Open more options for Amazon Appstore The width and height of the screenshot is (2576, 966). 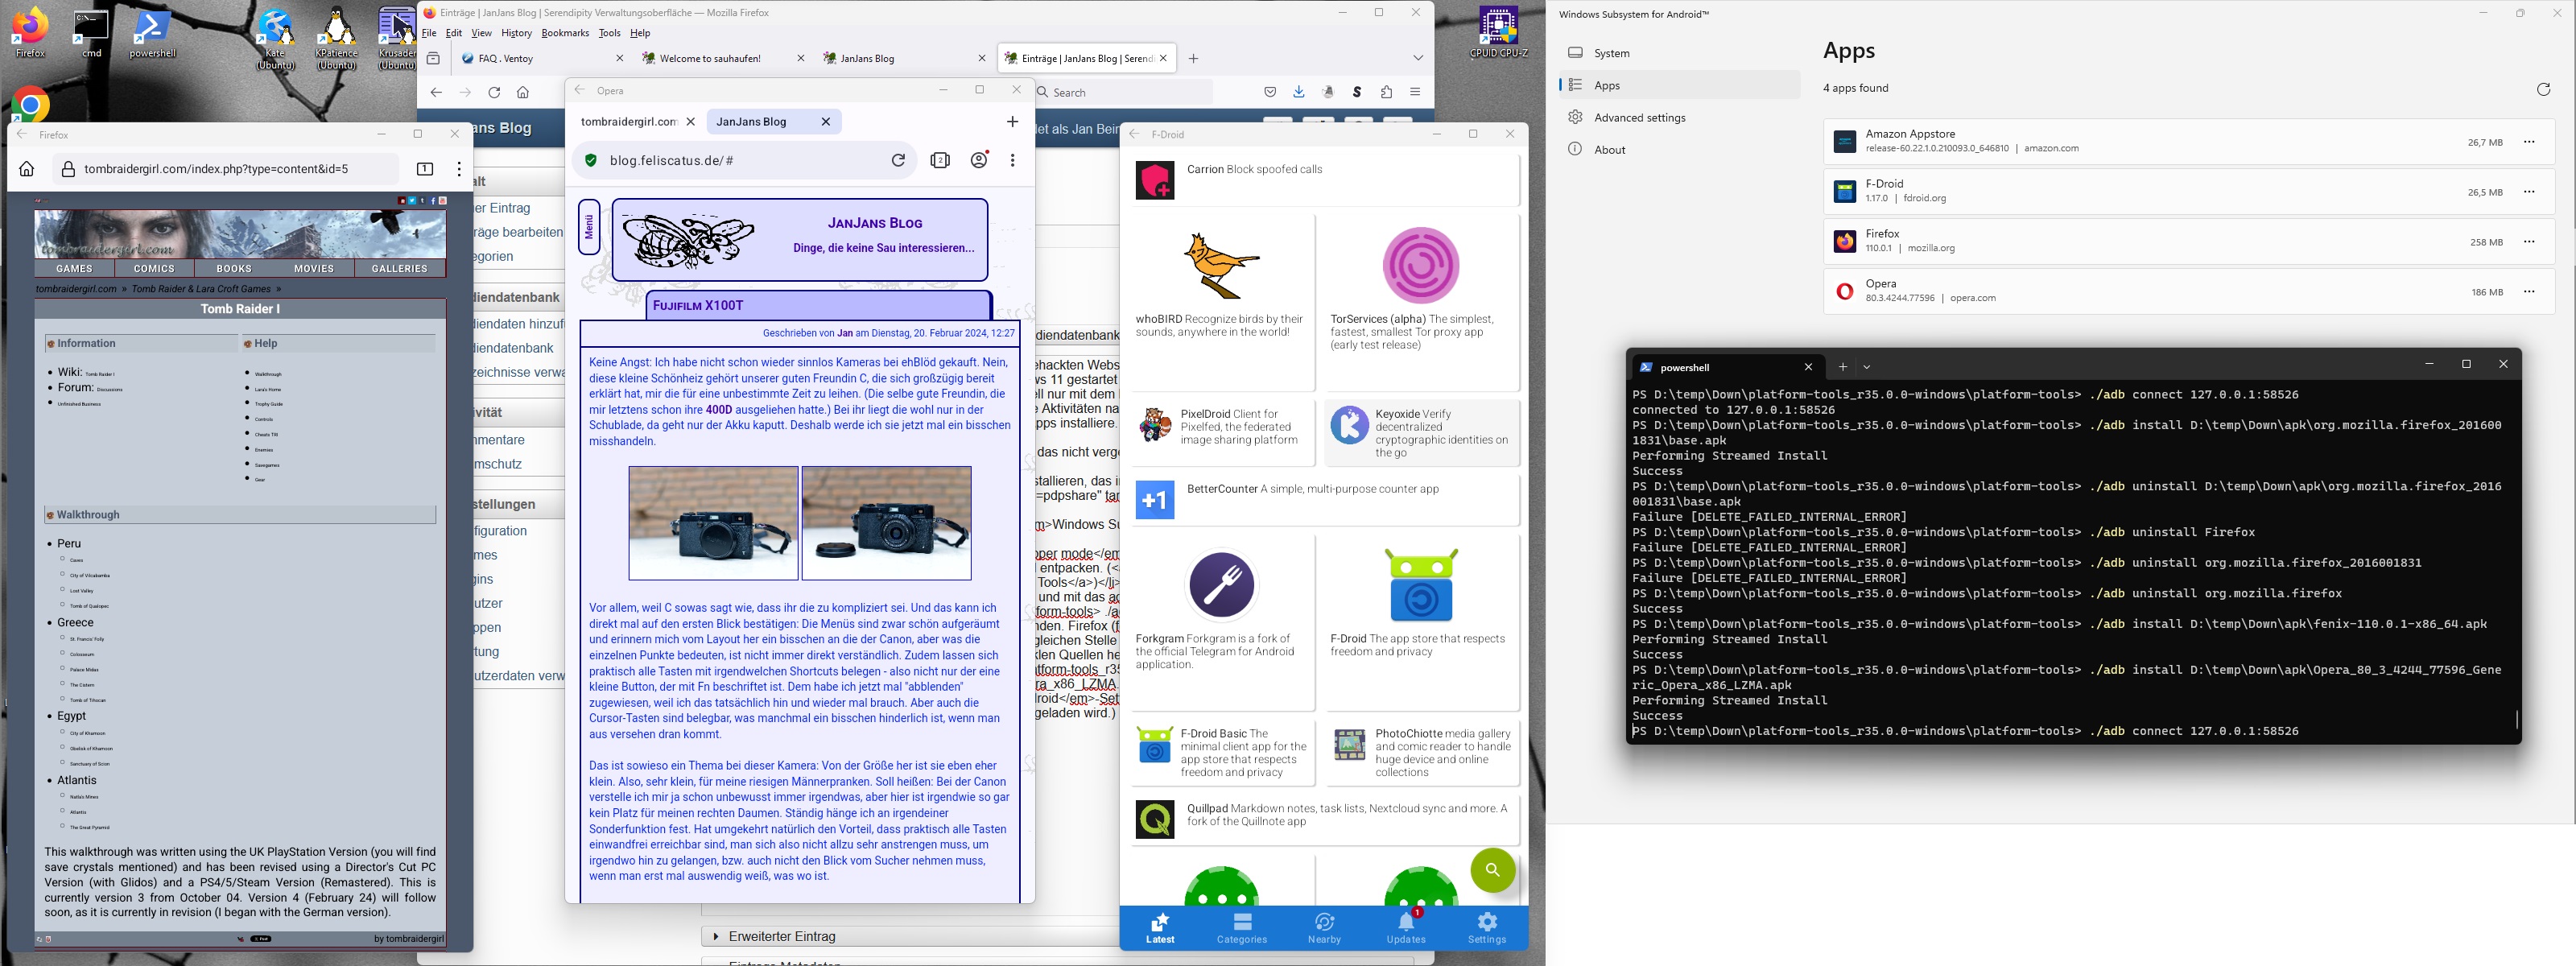2529,142
